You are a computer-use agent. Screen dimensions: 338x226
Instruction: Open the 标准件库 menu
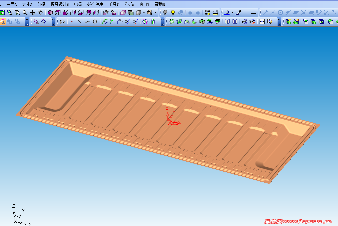[x=95, y=4]
